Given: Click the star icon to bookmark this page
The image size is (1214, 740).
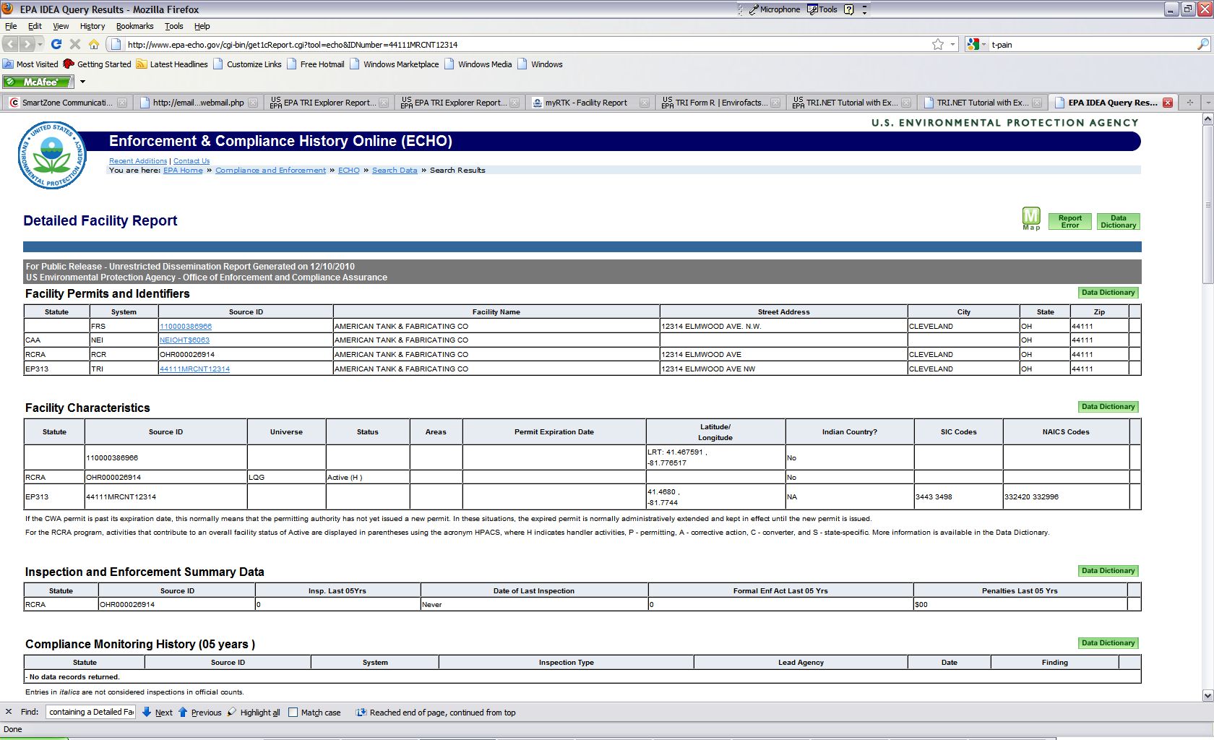Looking at the screenshot, I should pyautogui.click(x=938, y=44).
